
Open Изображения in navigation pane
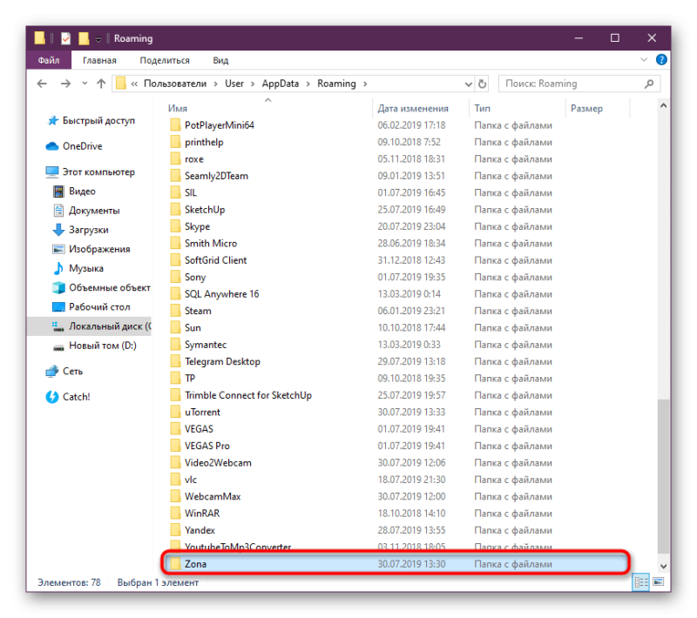point(91,249)
